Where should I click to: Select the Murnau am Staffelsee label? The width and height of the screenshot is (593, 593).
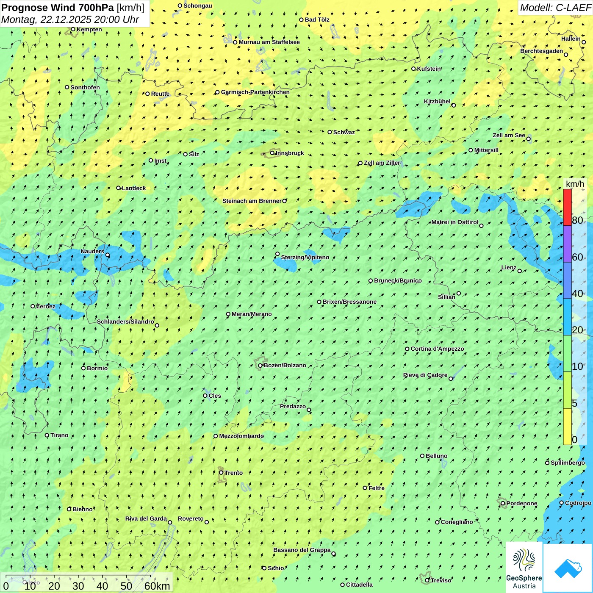[269, 42]
